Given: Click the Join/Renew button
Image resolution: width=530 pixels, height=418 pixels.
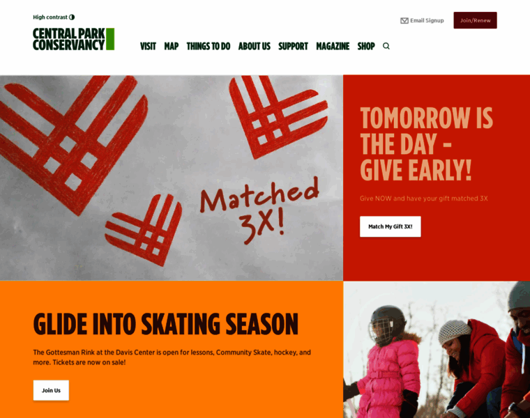Looking at the screenshot, I should pyautogui.click(x=475, y=20).
